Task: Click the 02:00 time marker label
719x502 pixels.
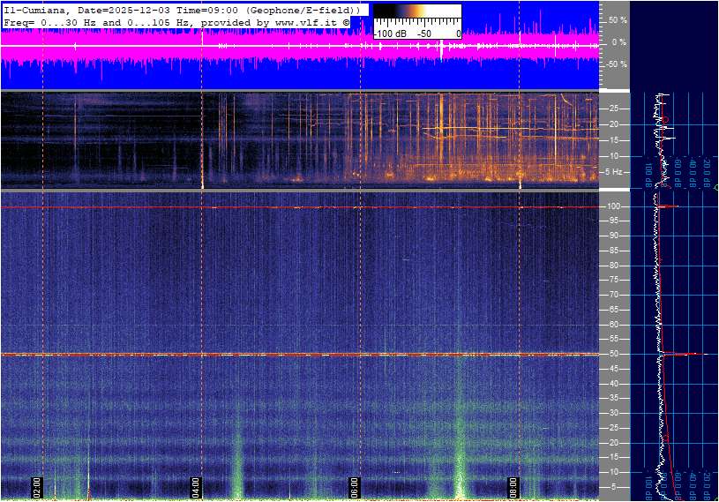Action: click(x=37, y=486)
